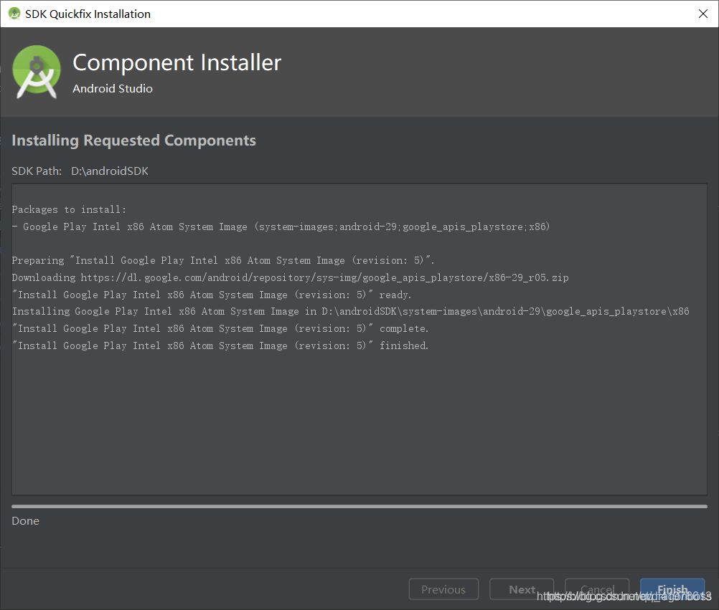This screenshot has height=610, width=719.
Task: Click the 'Installing Google Play Intel' path line
Action: 351,312
